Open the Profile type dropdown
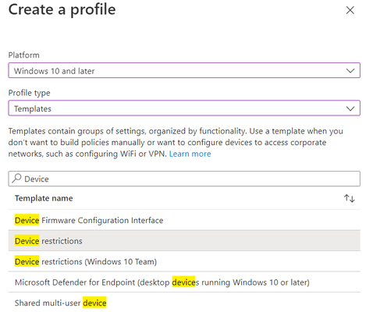 [x=184, y=108]
